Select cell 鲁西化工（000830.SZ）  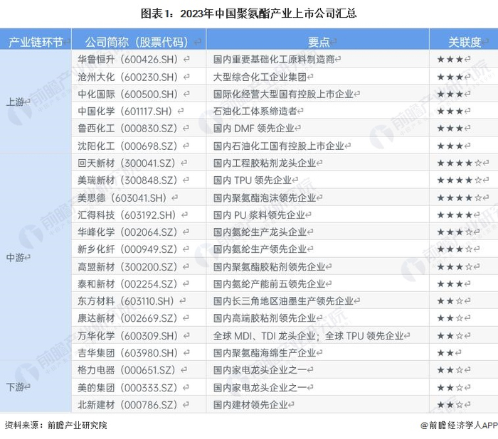point(139,129)
